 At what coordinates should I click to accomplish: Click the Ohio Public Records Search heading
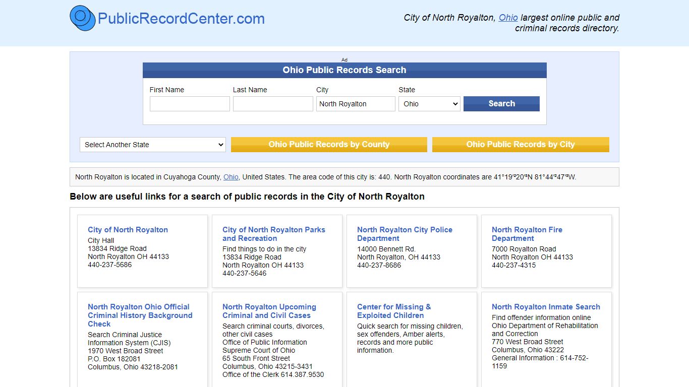[344, 70]
